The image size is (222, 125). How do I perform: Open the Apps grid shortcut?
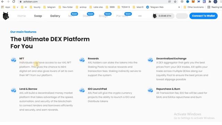6,7
